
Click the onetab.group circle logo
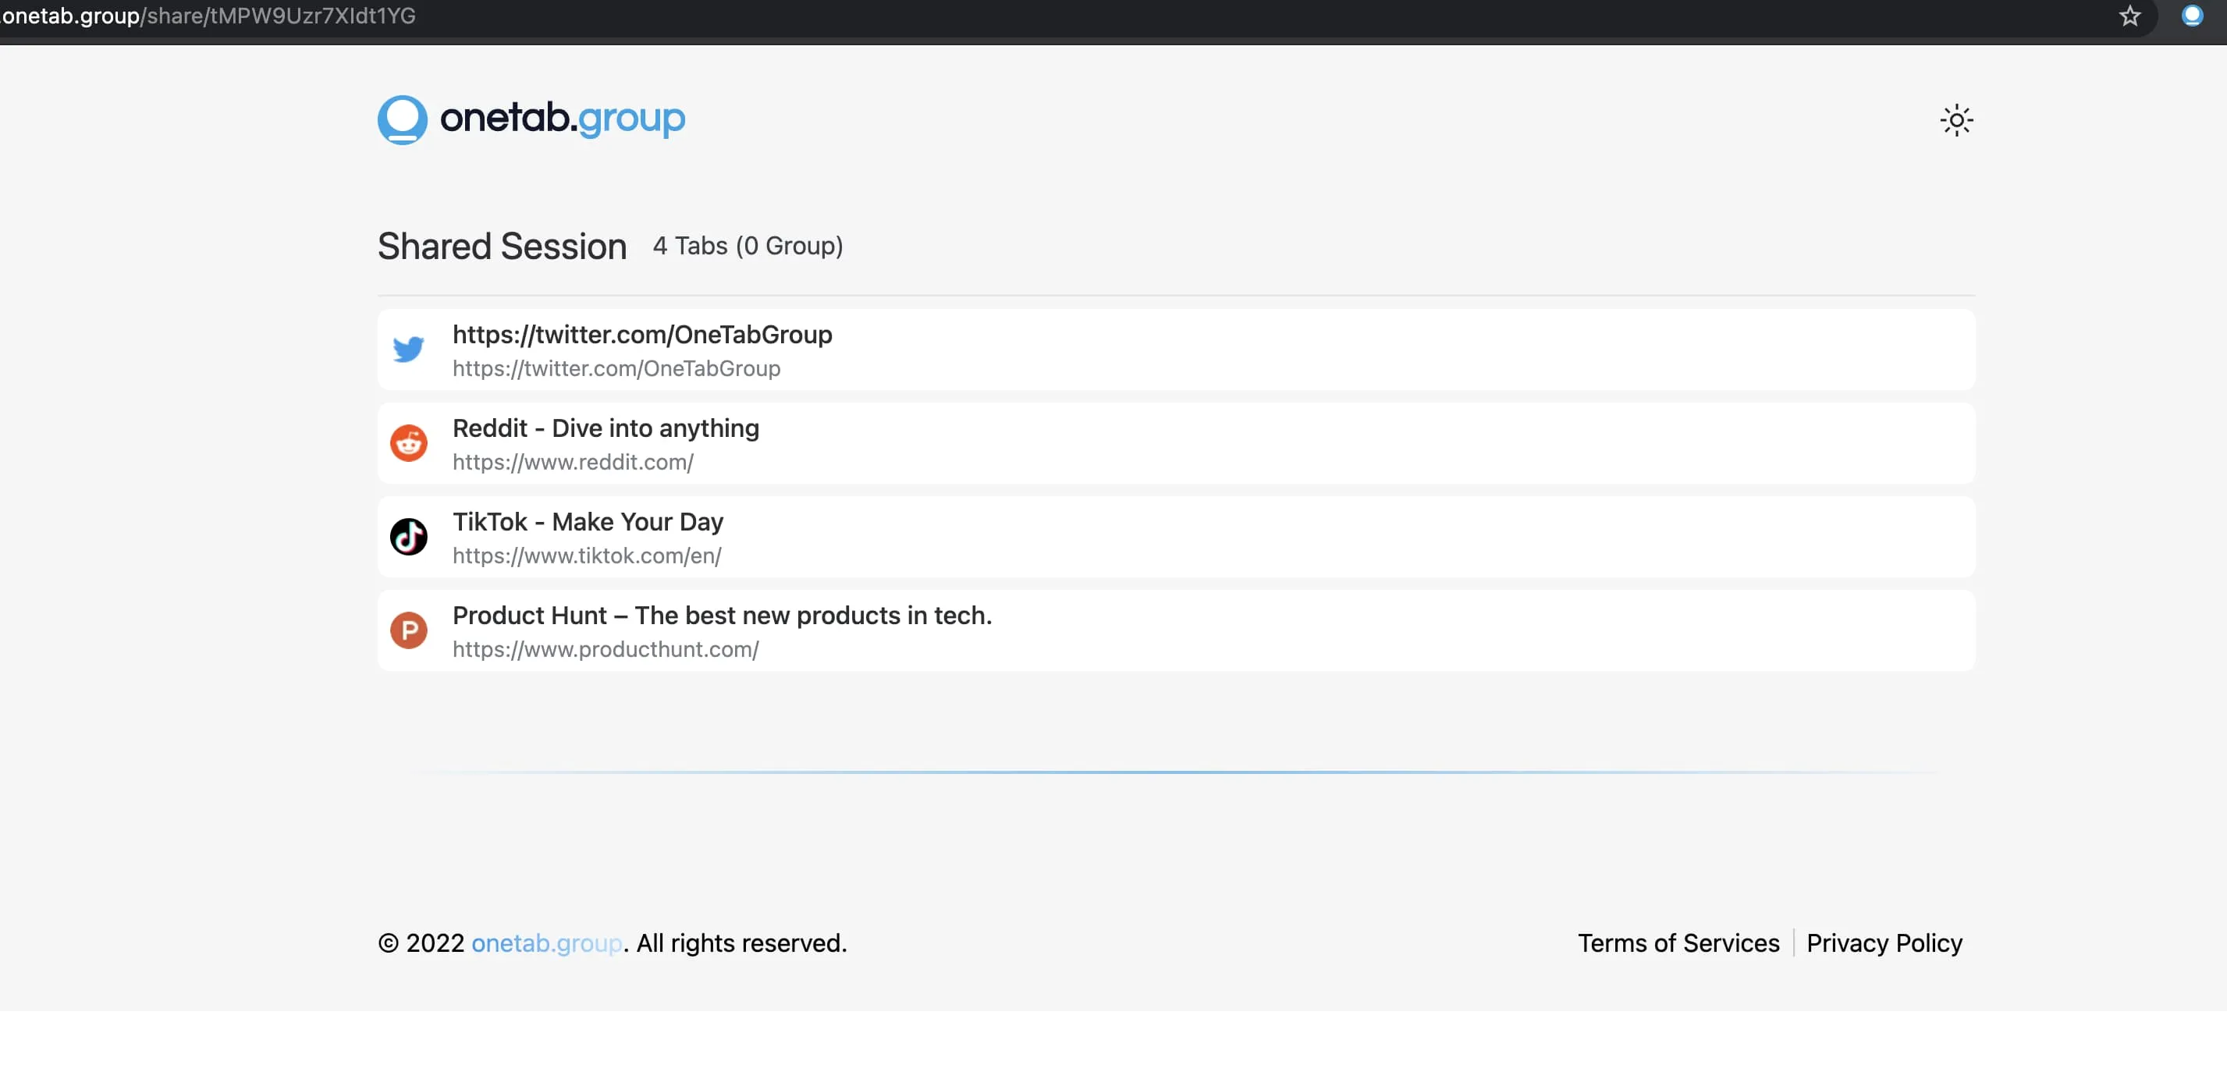click(x=402, y=119)
